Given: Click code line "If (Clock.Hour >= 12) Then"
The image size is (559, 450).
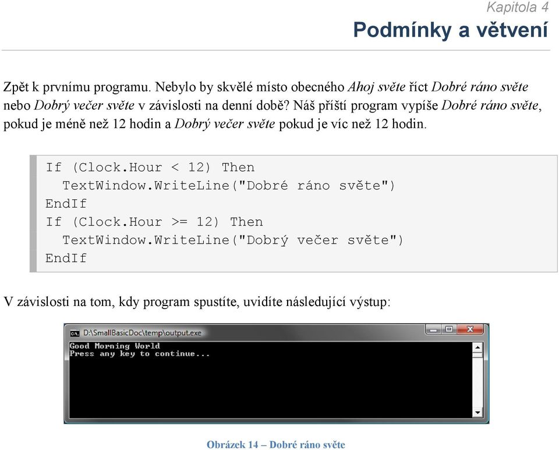Looking at the screenshot, I should coord(154,222).
